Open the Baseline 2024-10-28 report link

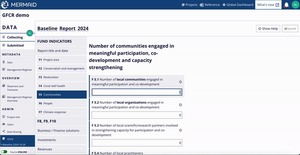click(14, 145)
